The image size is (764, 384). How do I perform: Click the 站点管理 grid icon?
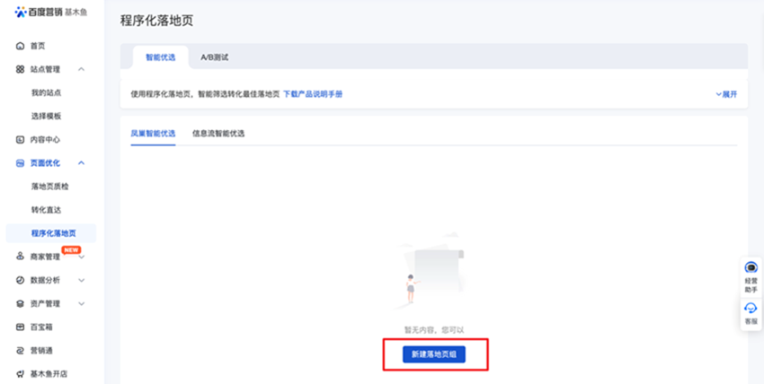pos(21,69)
